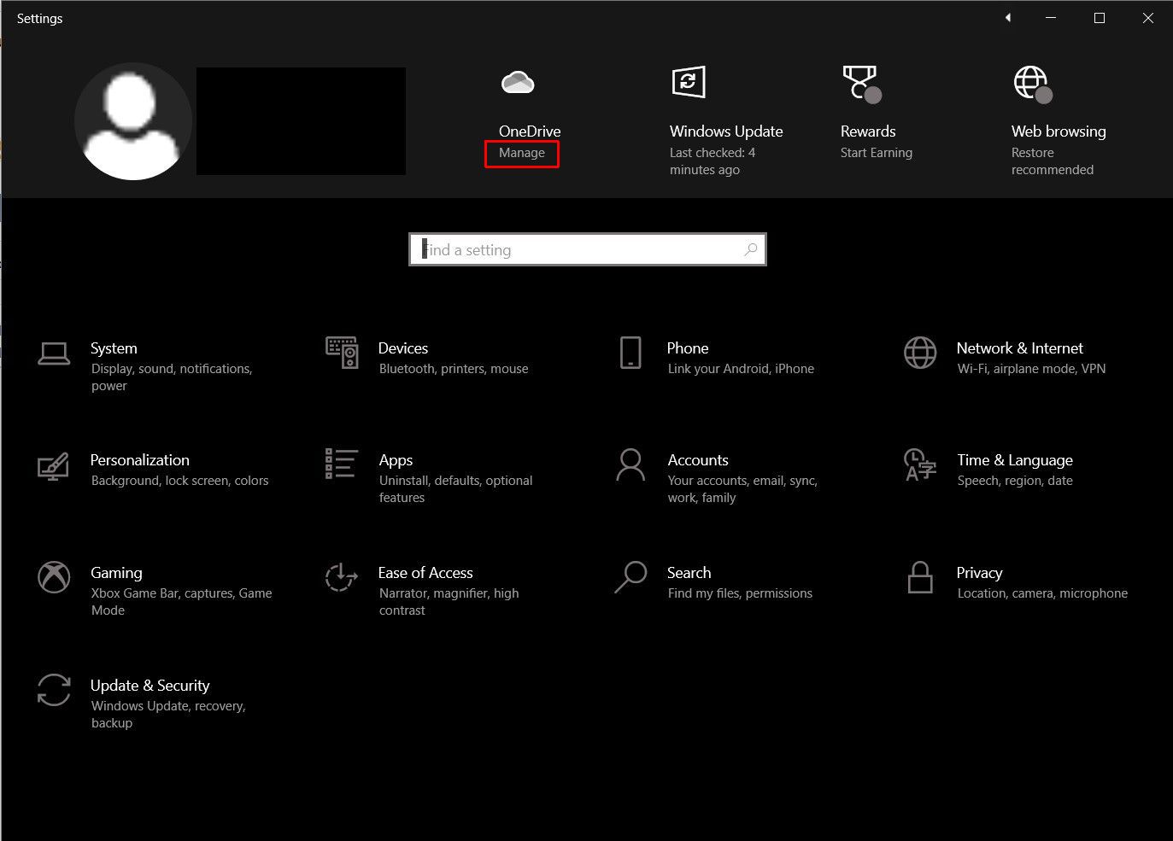Go to Phone settings title
Screen dimensions: 1173x841
click(688, 347)
